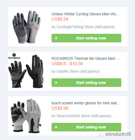Viewport: 135px width, 140px height.
Task: Click the US$6.6 - $10.56 price range
Action: click(x=67, y=64)
